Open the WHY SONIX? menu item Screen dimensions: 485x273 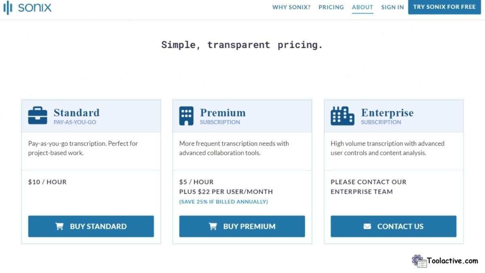pyautogui.click(x=291, y=7)
